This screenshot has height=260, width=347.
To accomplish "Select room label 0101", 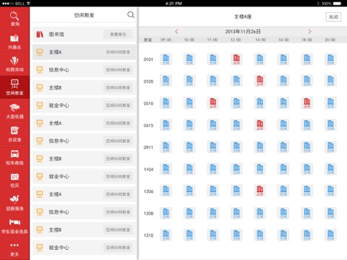I will point(148,59).
